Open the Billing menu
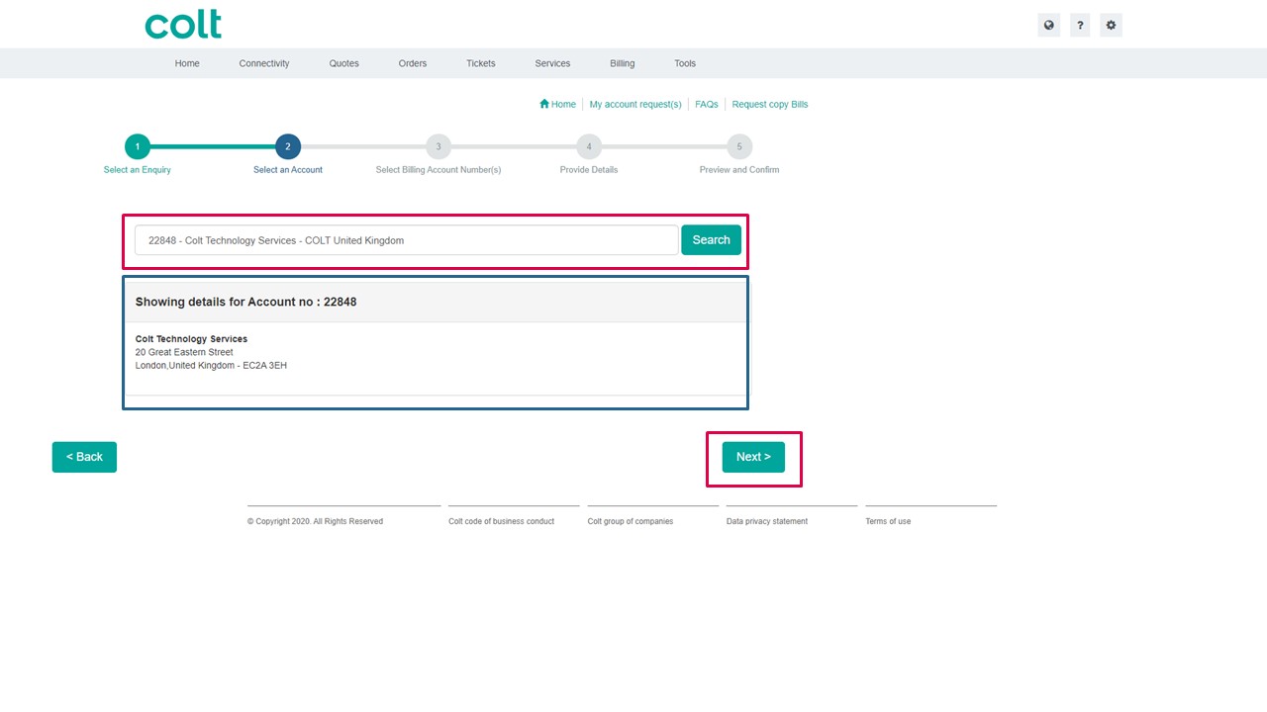This screenshot has height=712, width=1267. (623, 63)
